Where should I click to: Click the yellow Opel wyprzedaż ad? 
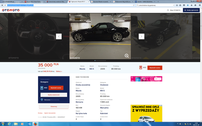click(x=146, y=113)
